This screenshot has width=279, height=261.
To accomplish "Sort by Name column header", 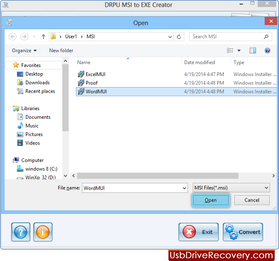I will point(84,62).
